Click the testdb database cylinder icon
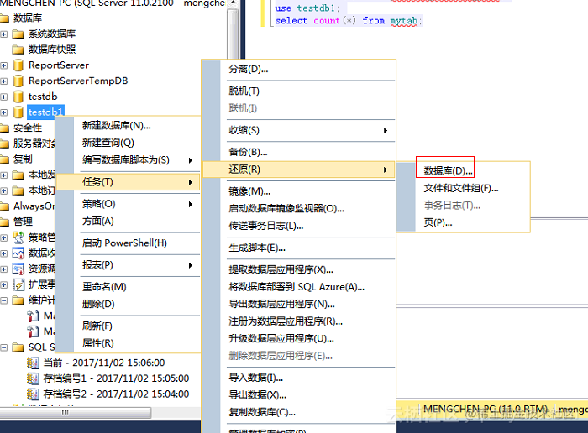Image resolution: width=588 pixels, height=433 pixels. click(x=18, y=97)
